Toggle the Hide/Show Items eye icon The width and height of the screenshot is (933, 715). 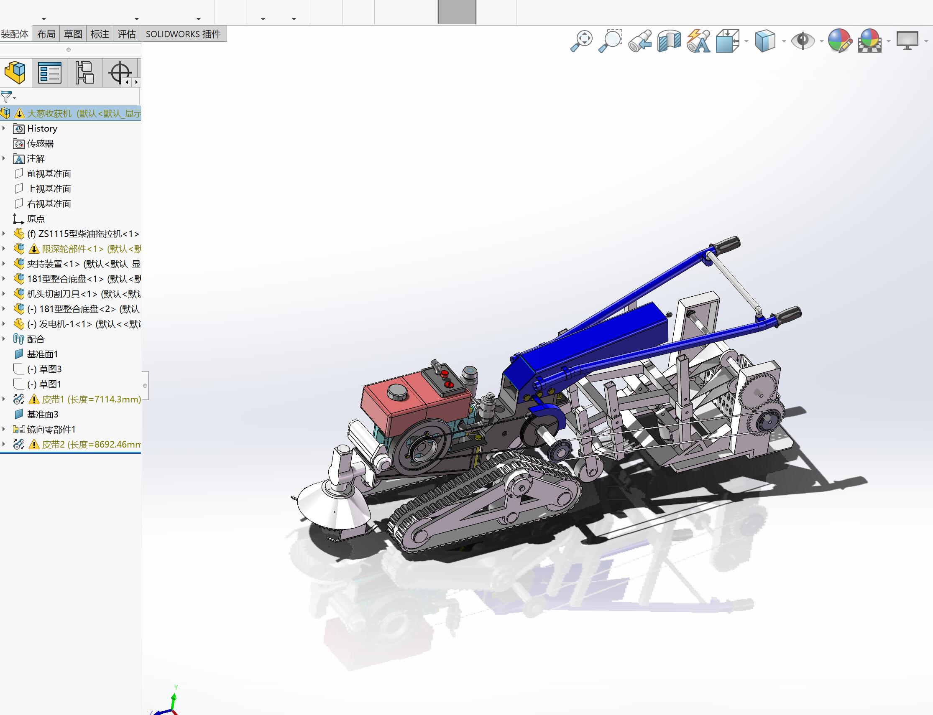[803, 41]
